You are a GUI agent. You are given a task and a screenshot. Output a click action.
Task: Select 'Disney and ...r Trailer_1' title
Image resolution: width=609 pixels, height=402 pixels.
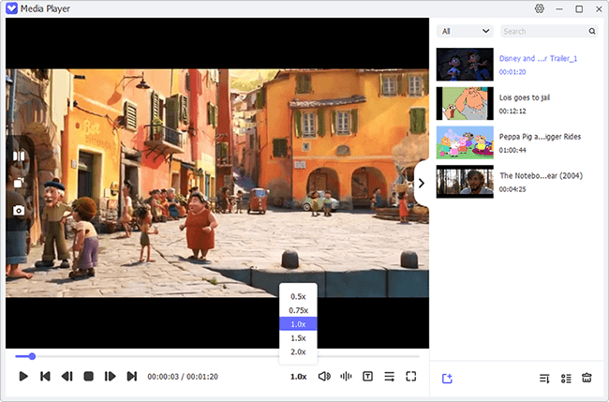pyautogui.click(x=539, y=59)
